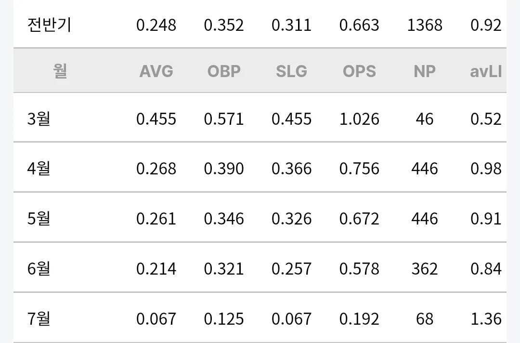Click the 7월 avLI value 1.36
Image resolution: width=520 pixels, height=343 pixels.
pos(486,319)
